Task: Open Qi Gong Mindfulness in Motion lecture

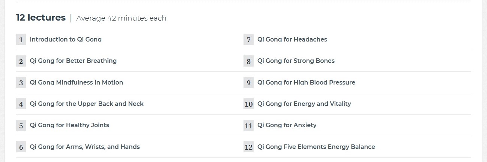Action: coord(76,82)
